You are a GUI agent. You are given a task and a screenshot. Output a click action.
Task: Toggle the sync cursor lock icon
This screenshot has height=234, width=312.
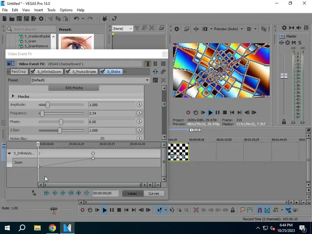[34, 193]
